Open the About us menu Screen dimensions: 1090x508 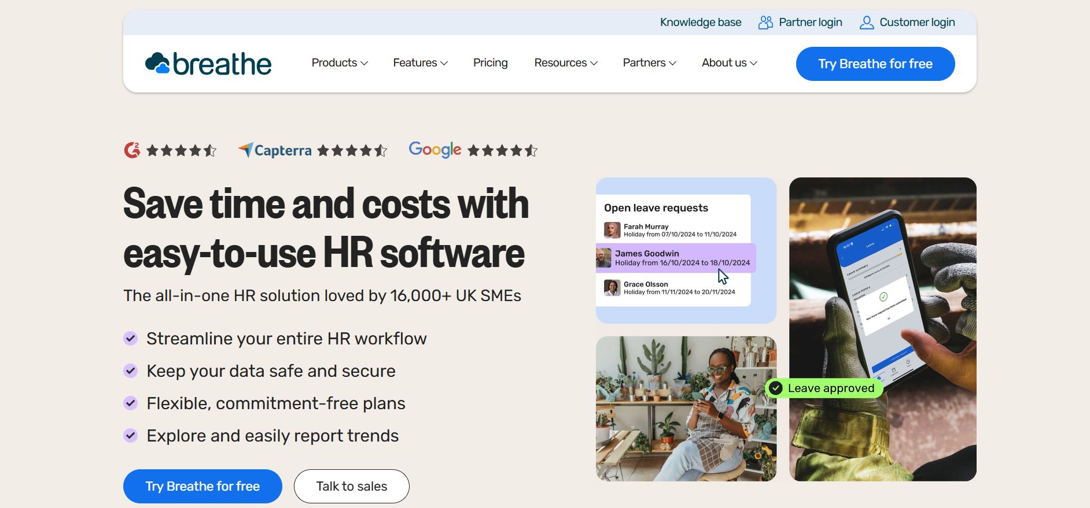(729, 63)
